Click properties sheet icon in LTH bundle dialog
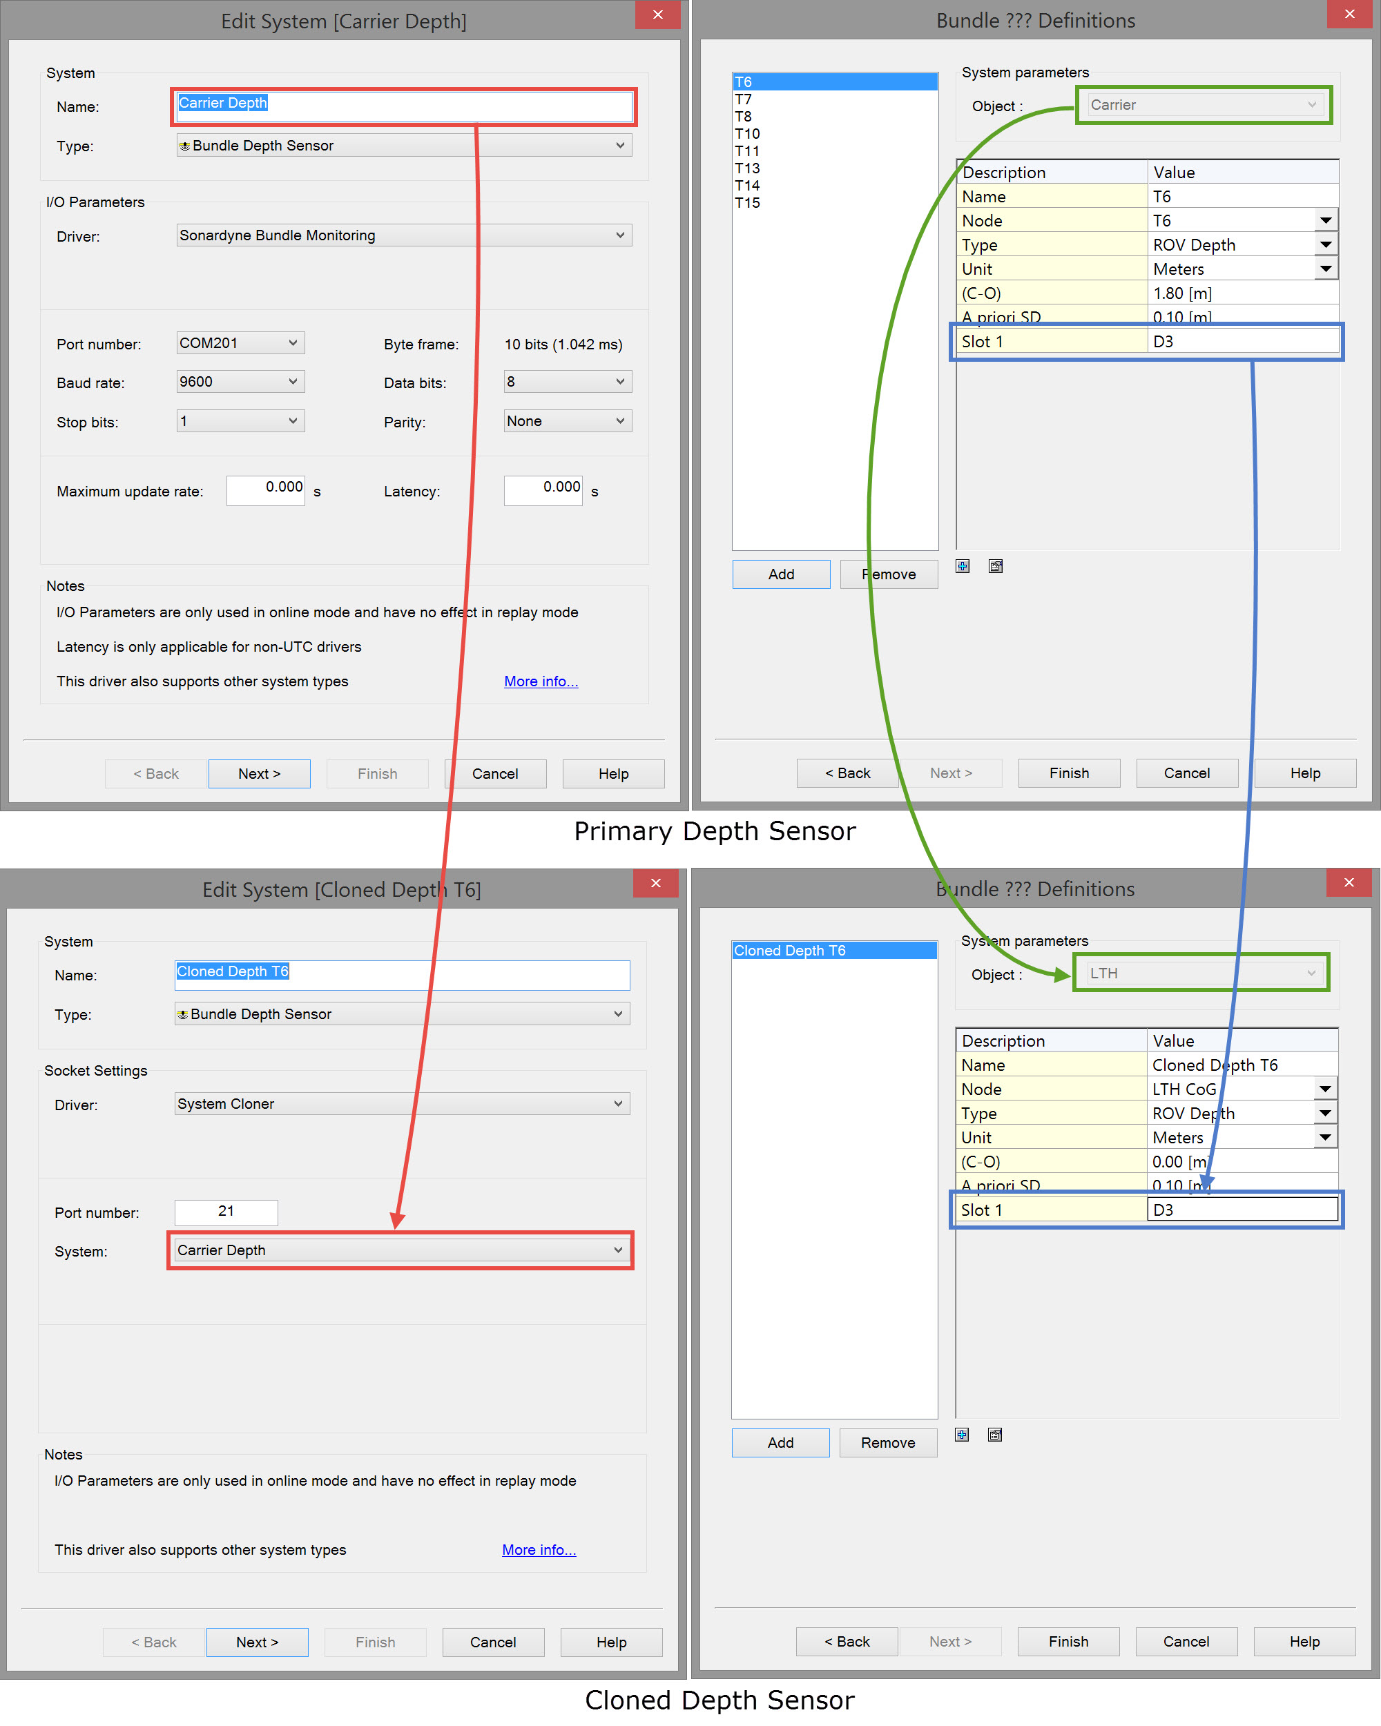The height and width of the screenshot is (1726, 1381). [994, 1435]
